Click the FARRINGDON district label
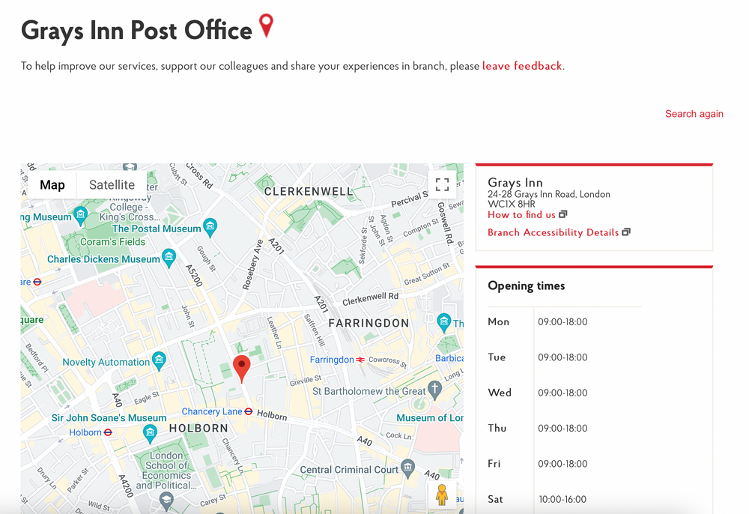This screenshot has height=514, width=749. [x=369, y=324]
